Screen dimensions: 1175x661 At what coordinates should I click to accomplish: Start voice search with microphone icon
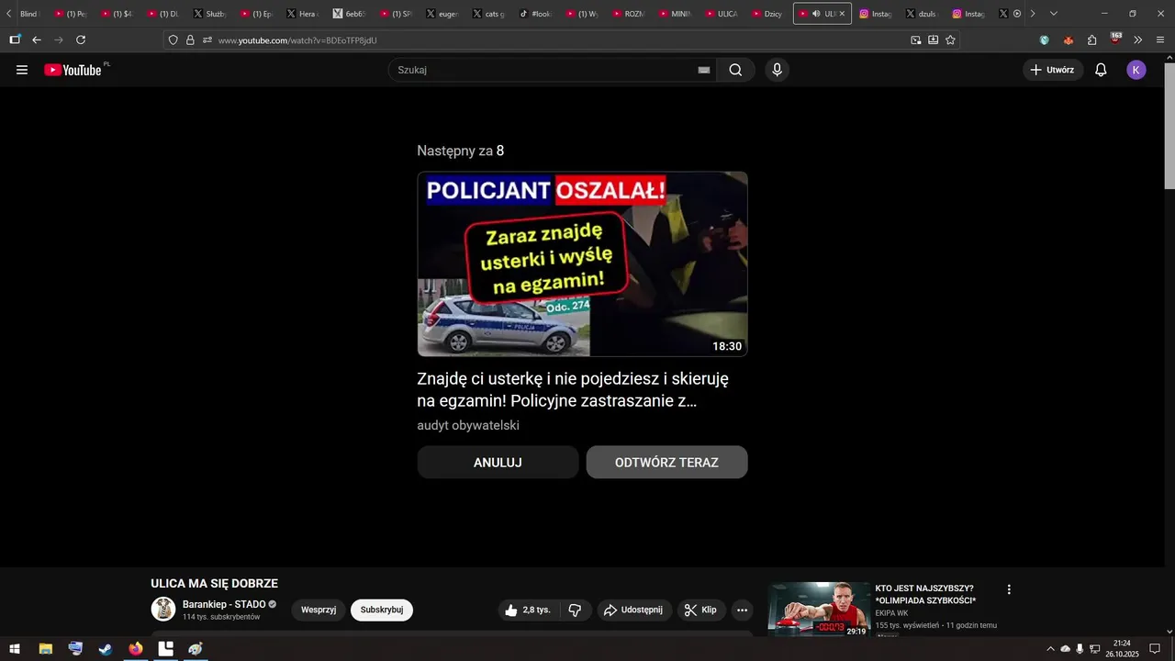pyautogui.click(x=778, y=70)
